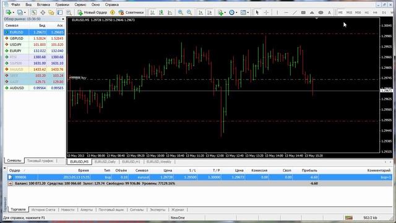Select the triangle drawing tool
The width and height of the screenshot is (396, 223).
[x=312, y=12]
